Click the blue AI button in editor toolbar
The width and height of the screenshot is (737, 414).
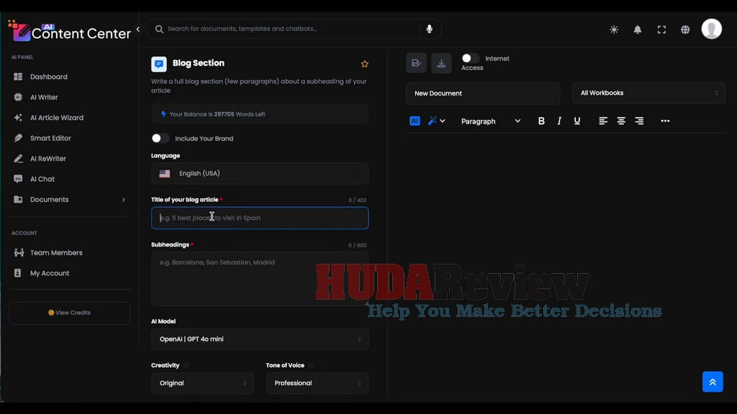coord(415,121)
